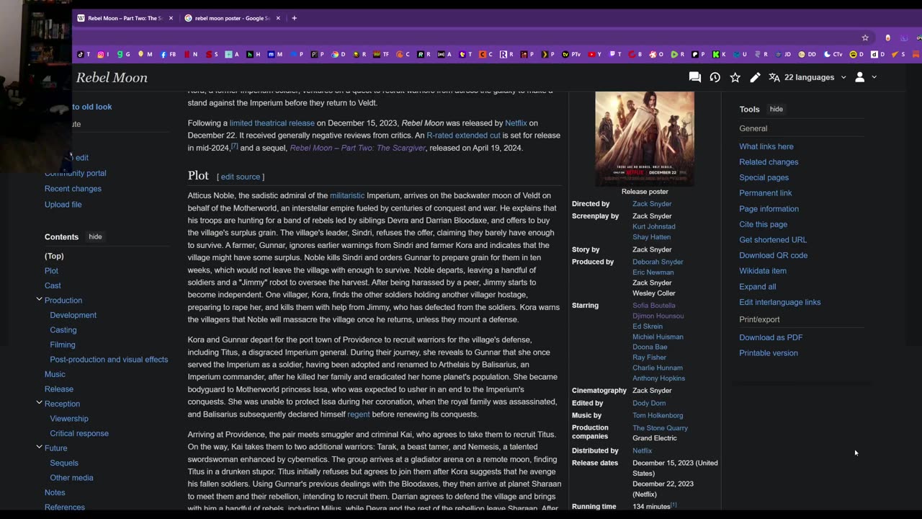Open the JD bookmark
The height and width of the screenshot is (519, 922).
tap(783, 54)
